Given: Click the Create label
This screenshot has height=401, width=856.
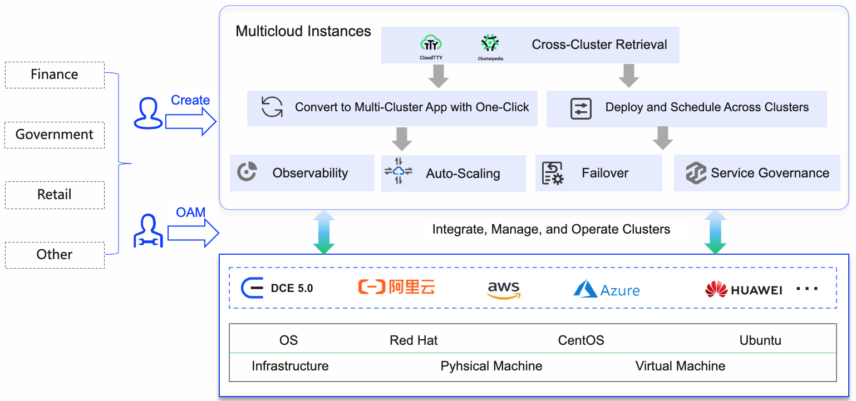Looking at the screenshot, I should [x=190, y=100].
